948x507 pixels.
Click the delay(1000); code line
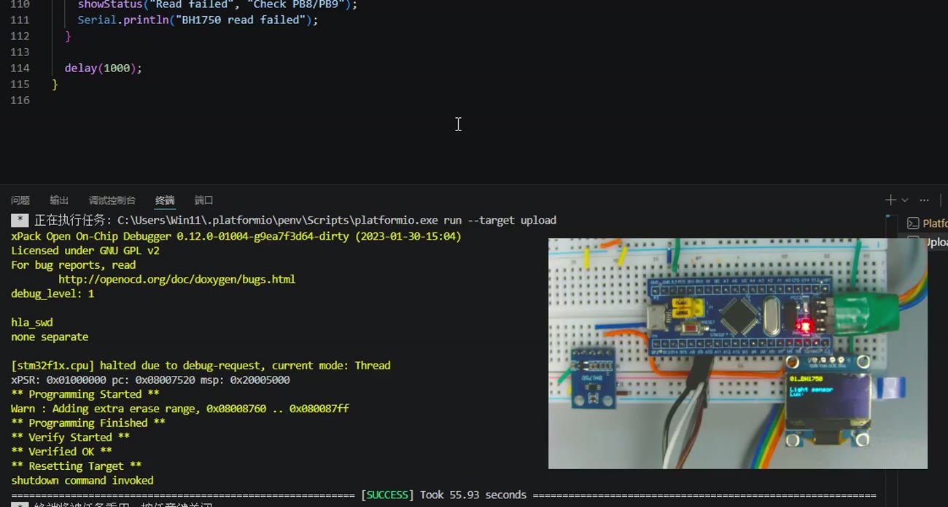tap(103, 68)
